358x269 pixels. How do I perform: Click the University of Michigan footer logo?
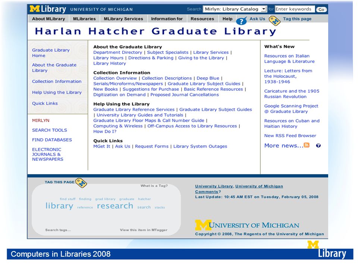tap(247, 225)
